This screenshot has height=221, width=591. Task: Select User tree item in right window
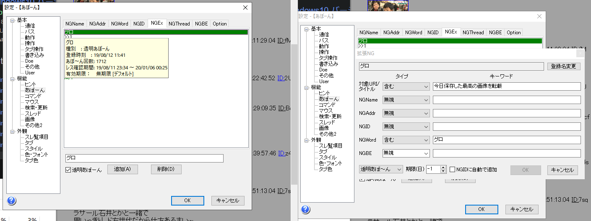(324, 81)
